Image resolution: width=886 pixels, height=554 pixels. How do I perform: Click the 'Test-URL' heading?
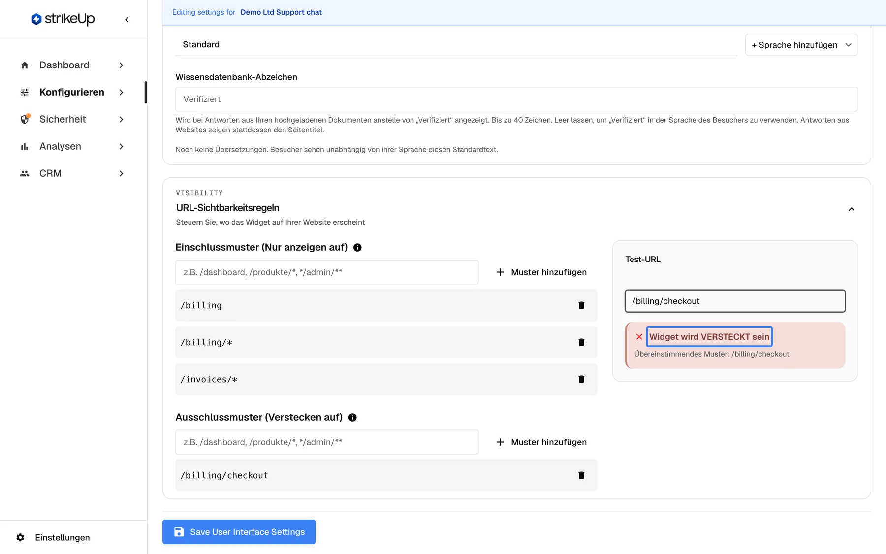(x=643, y=260)
